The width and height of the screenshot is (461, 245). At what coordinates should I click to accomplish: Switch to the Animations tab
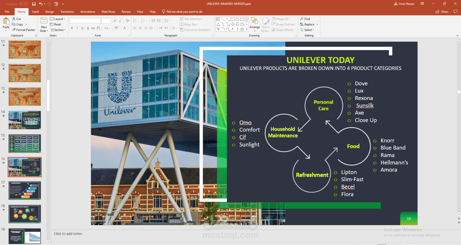[88, 12]
